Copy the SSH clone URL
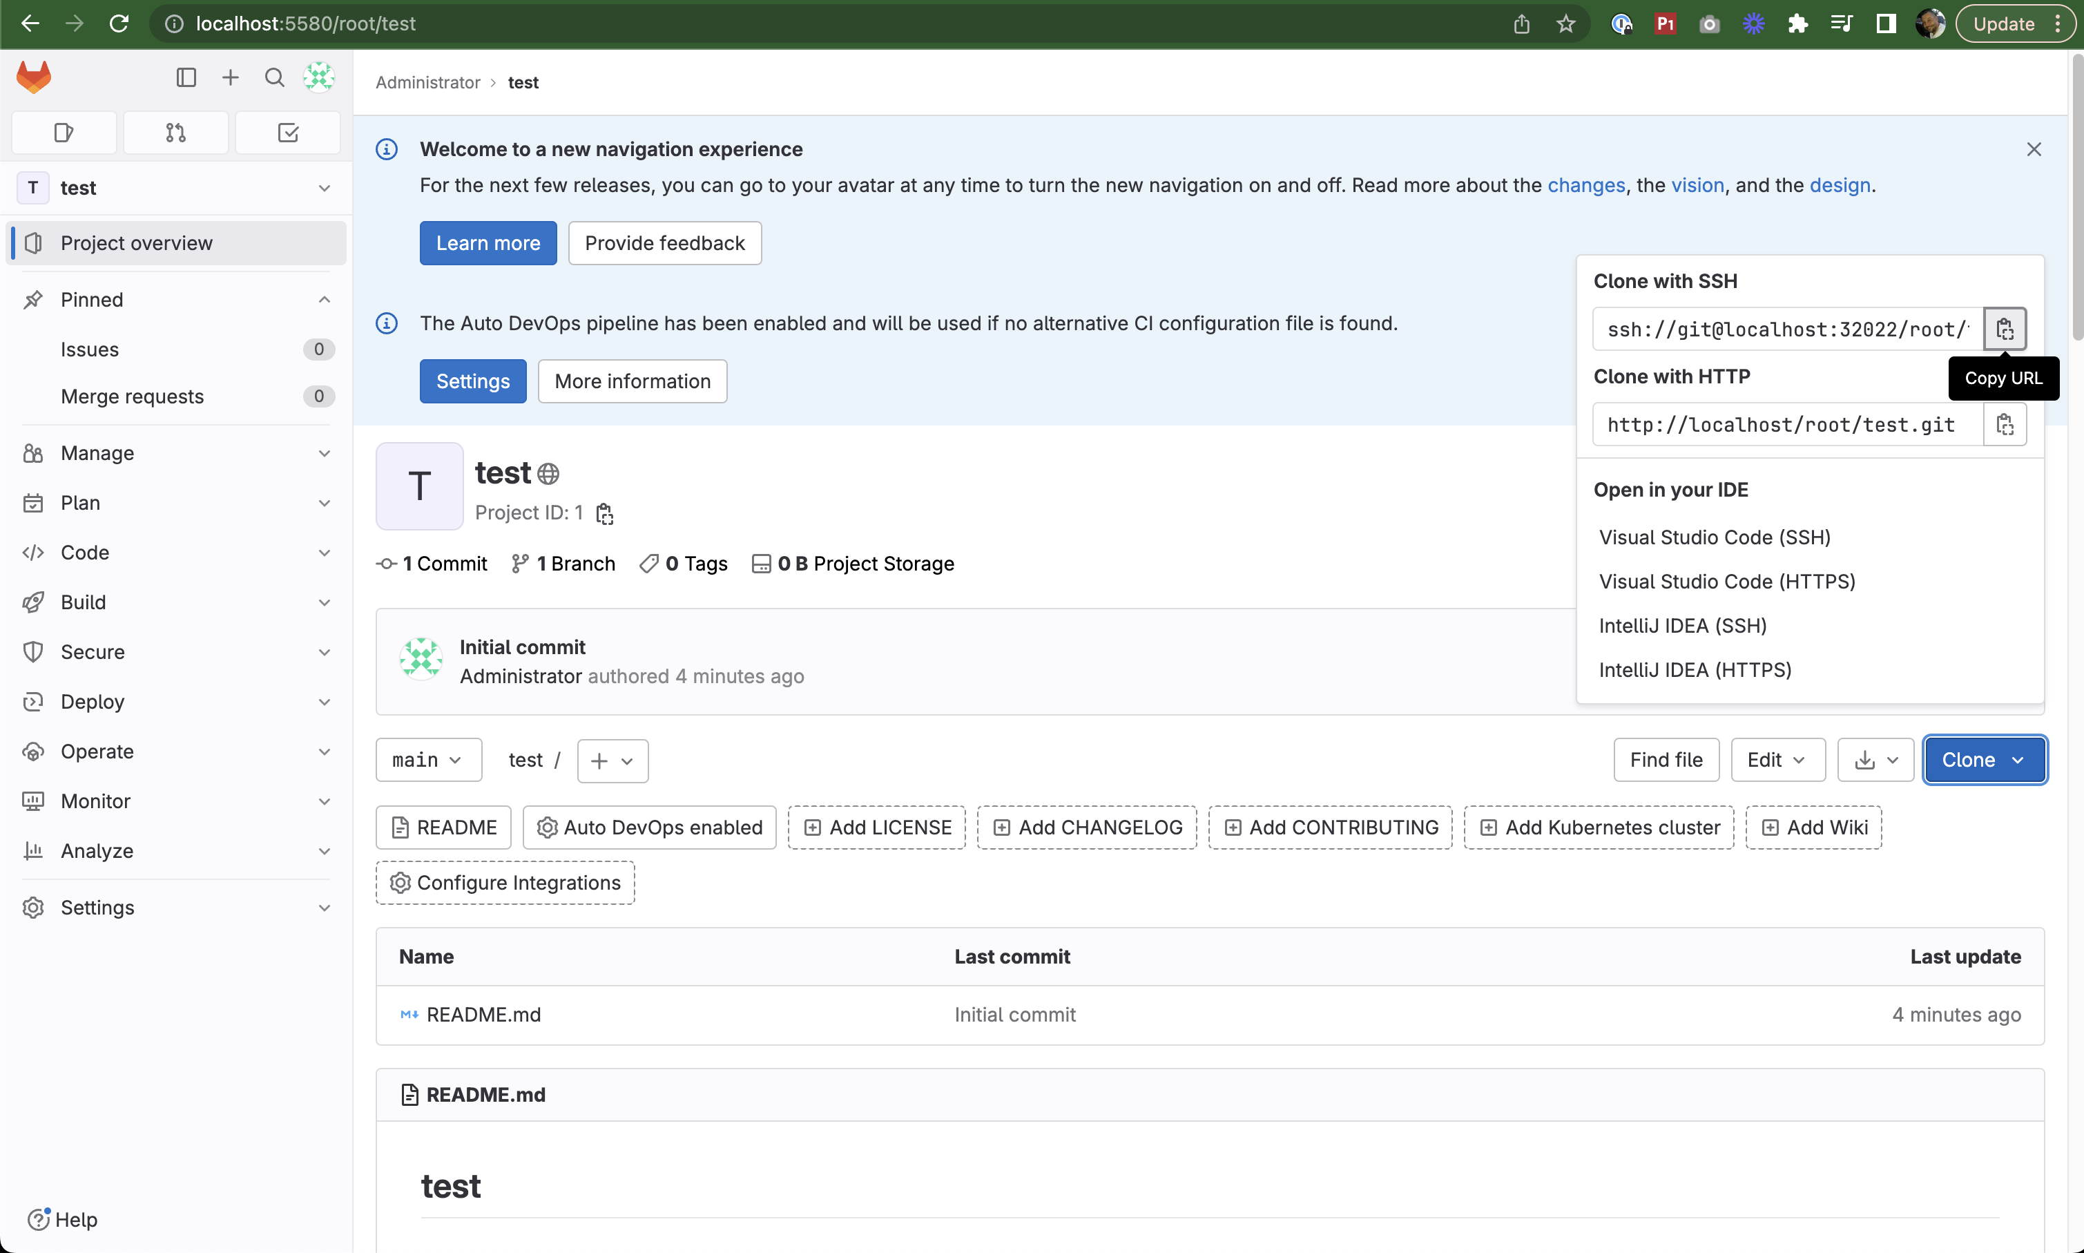 click(x=2004, y=329)
